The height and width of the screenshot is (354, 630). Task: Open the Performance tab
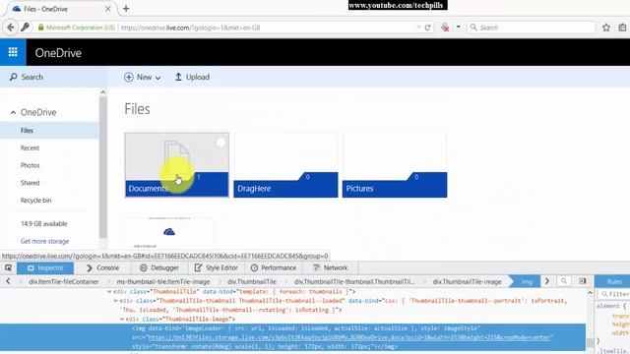pos(274,267)
